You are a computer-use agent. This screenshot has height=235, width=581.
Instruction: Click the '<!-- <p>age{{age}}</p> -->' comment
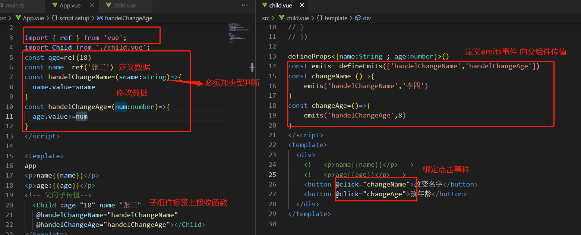click(355, 174)
